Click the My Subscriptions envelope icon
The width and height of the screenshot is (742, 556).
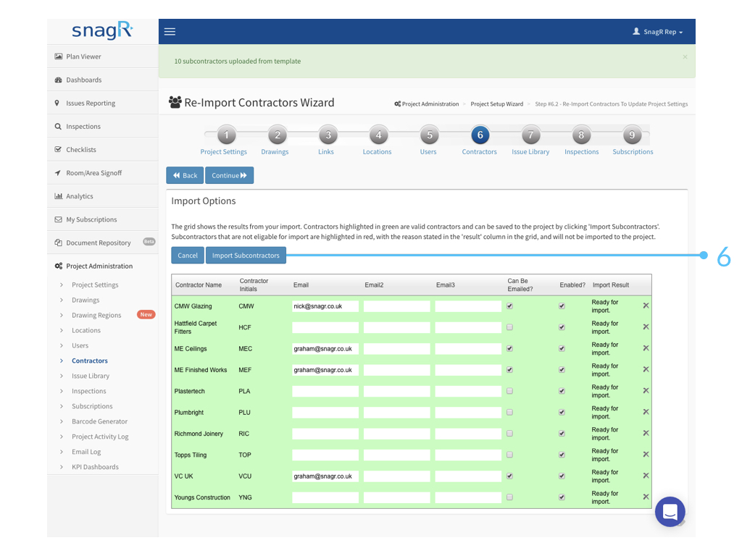[x=58, y=219]
